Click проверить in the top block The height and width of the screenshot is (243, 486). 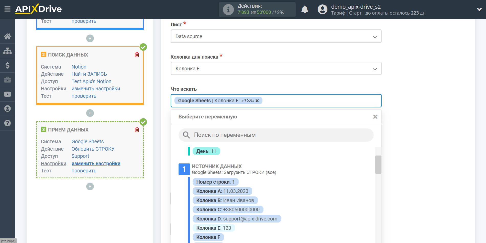click(84, 21)
